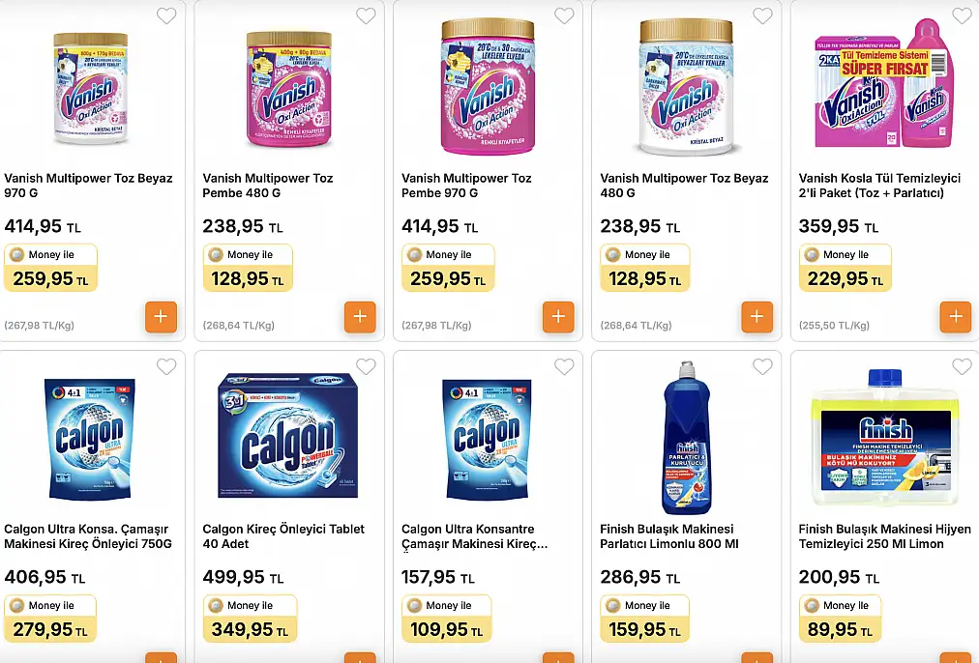Open Finish Bulaşık Makinesi Parlatıcı Limonlu title
This screenshot has width=979, height=663.
click(668, 536)
